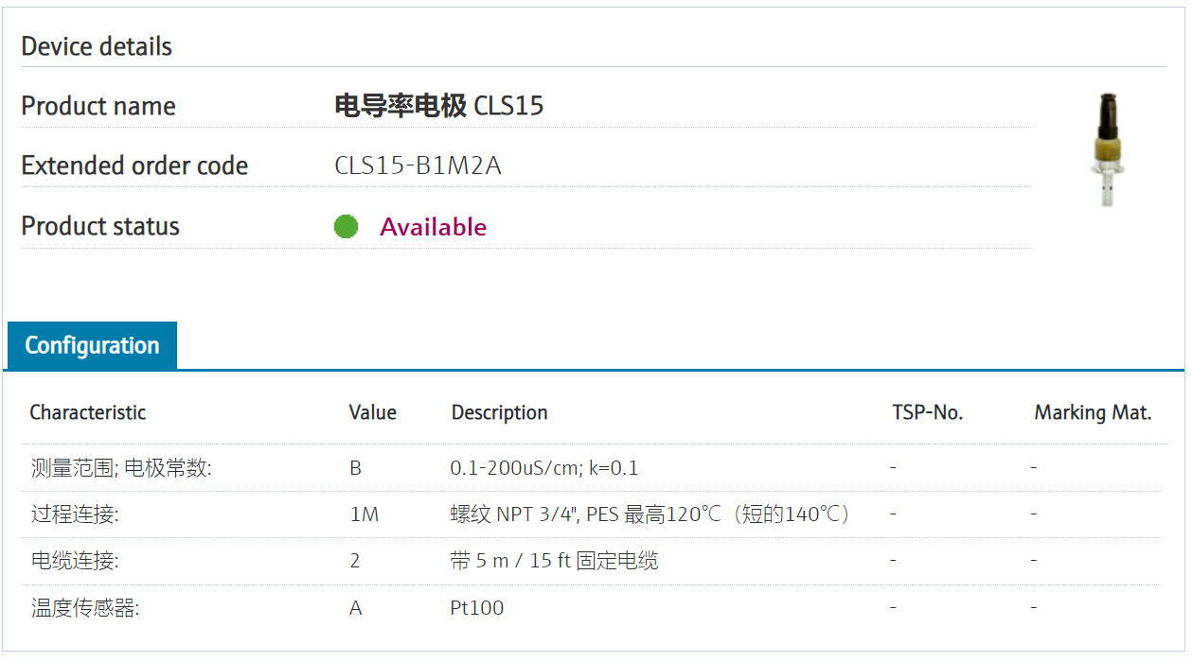The height and width of the screenshot is (662, 1193).
Task: Select the 过程连接 characteristic row
Action: [76, 514]
